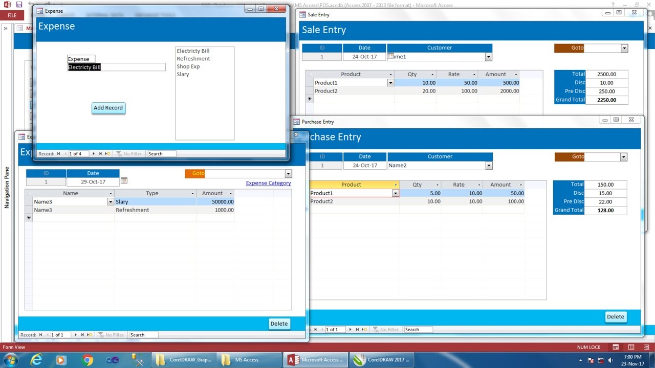Screen dimensions: 655x368
Task: Switch to Layout View icon in status bar
Action: click(631, 347)
